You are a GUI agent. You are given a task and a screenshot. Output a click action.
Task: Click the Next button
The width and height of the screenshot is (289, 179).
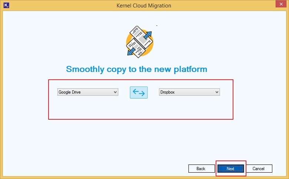(230, 169)
